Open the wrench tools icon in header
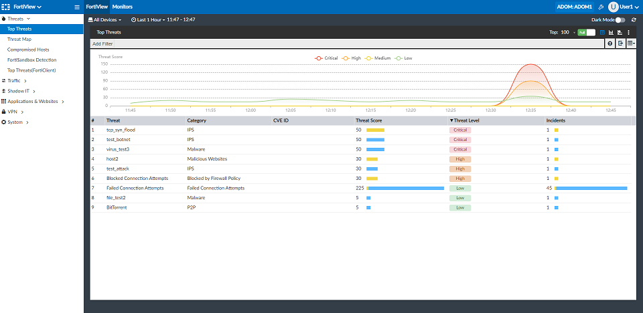643x313 pixels. [x=601, y=7]
